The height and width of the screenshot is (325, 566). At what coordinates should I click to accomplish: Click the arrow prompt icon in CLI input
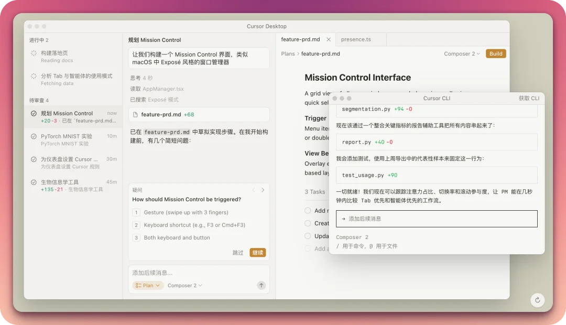tap(343, 219)
